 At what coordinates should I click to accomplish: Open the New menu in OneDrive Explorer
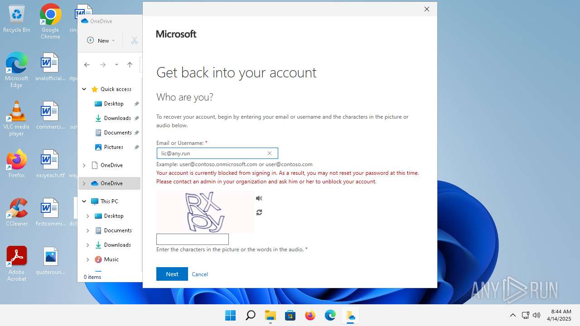point(101,40)
